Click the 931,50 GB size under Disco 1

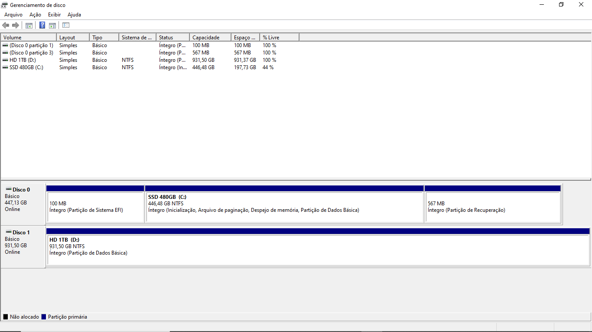pyautogui.click(x=16, y=246)
